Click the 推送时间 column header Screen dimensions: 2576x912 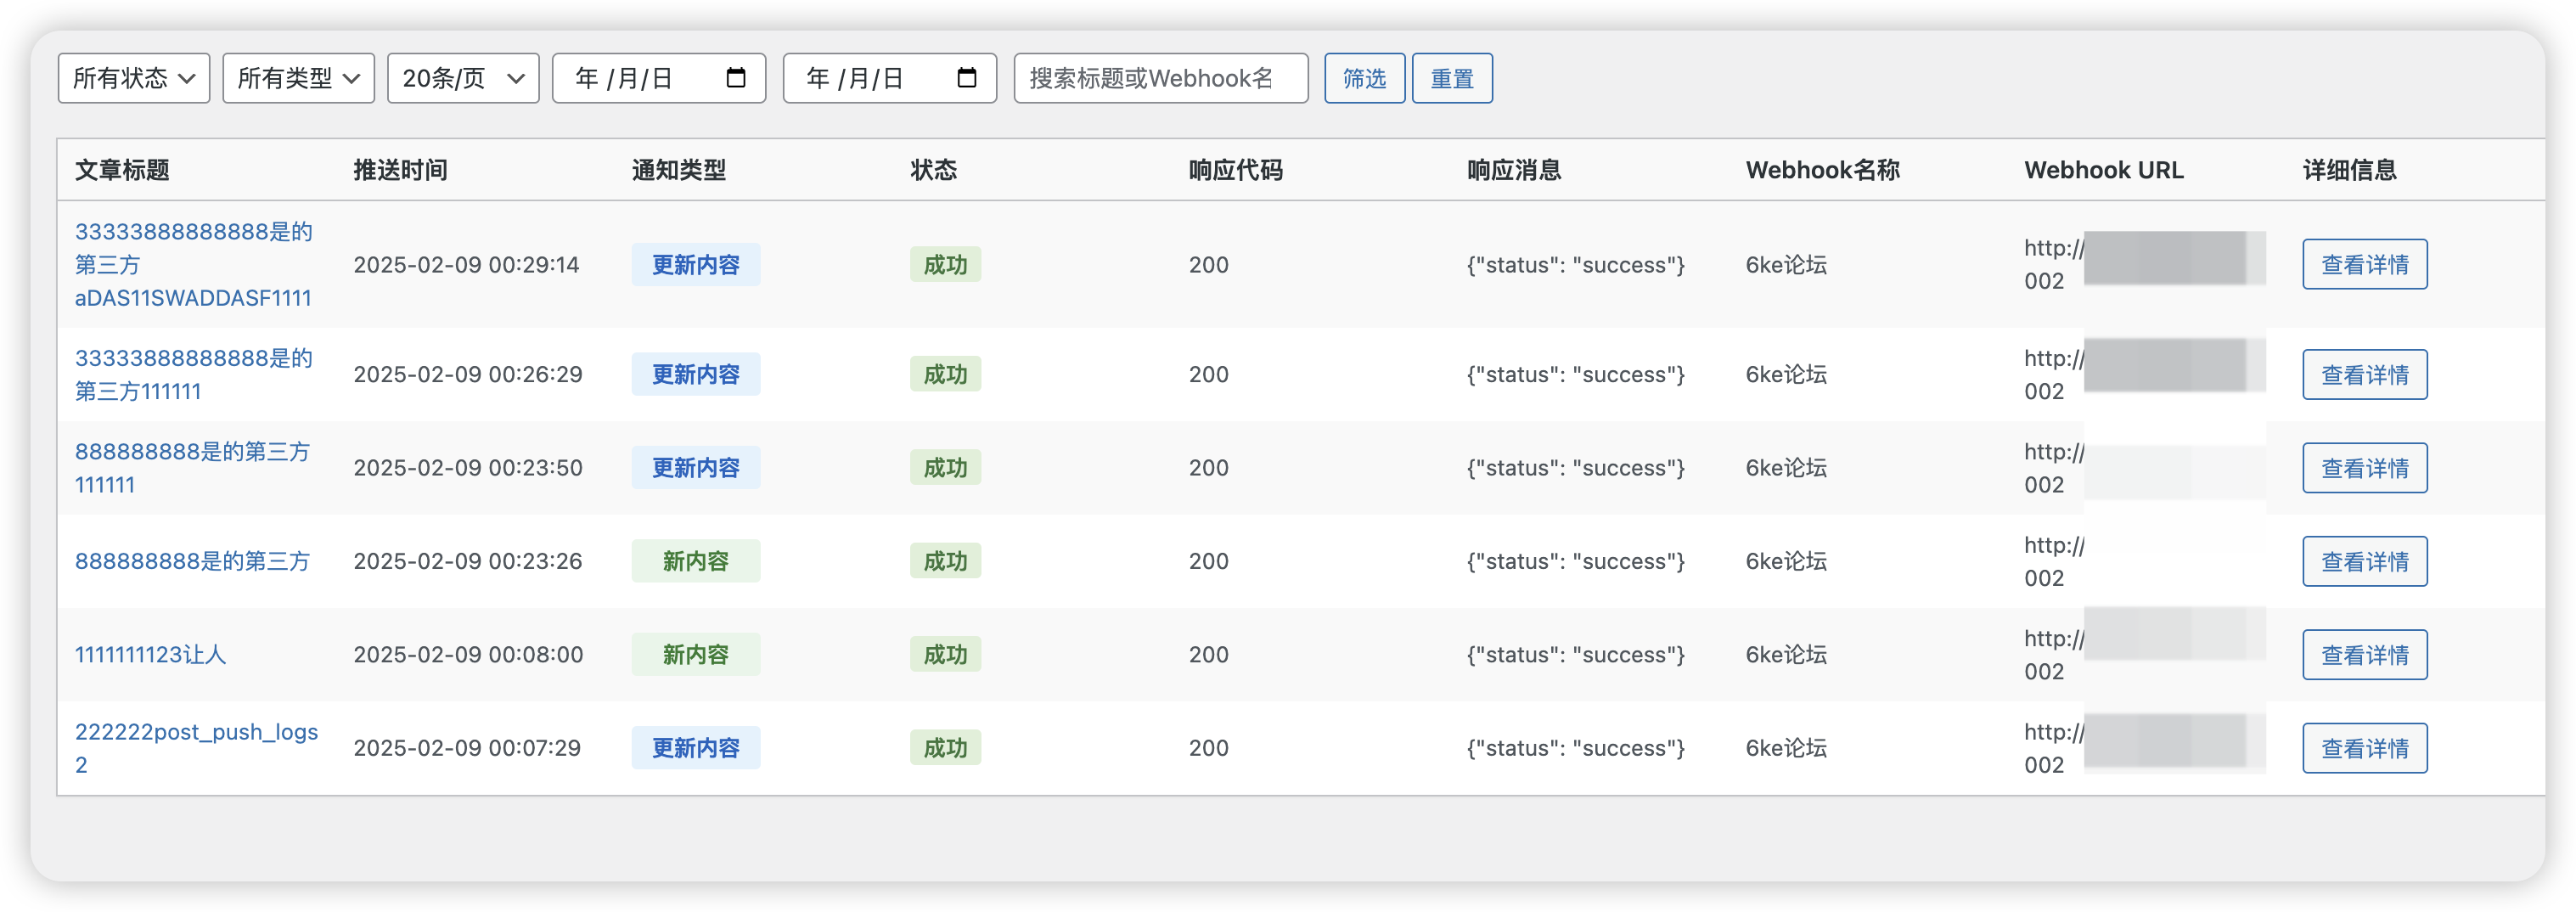tap(401, 170)
